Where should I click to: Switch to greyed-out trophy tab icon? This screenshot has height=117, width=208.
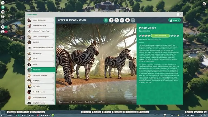(133, 20)
